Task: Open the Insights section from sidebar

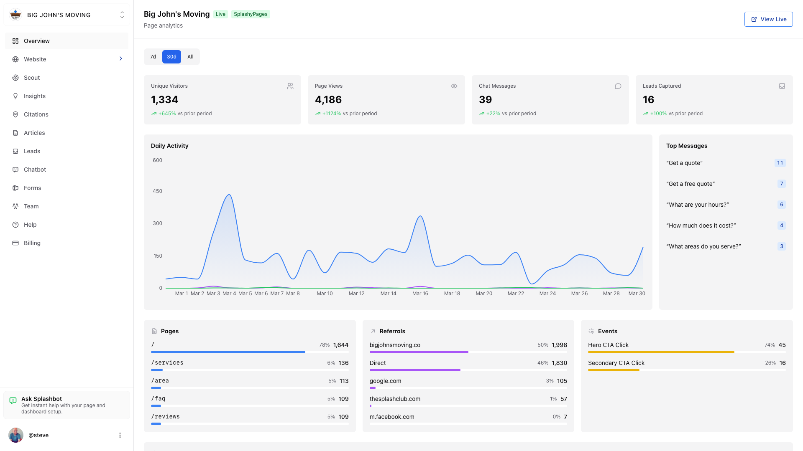Action: pyautogui.click(x=35, y=96)
